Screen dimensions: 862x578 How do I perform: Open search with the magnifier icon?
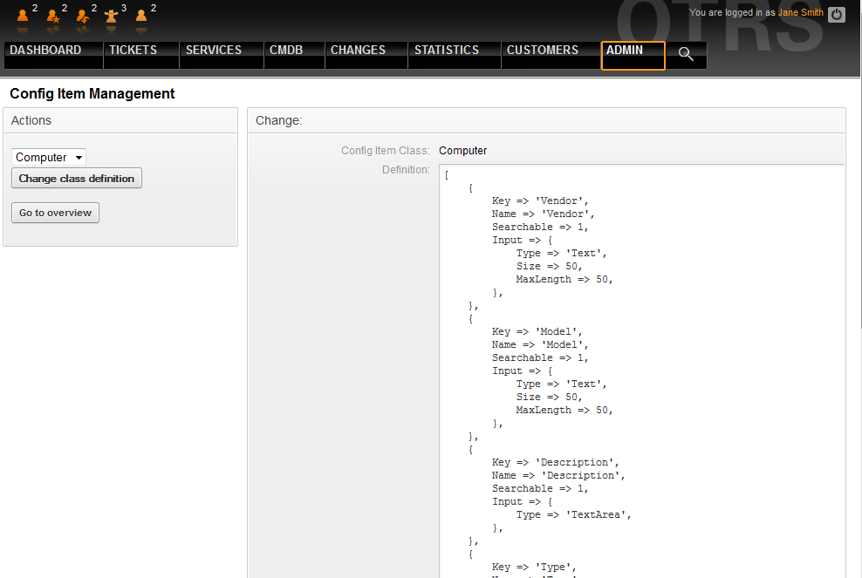[686, 54]
